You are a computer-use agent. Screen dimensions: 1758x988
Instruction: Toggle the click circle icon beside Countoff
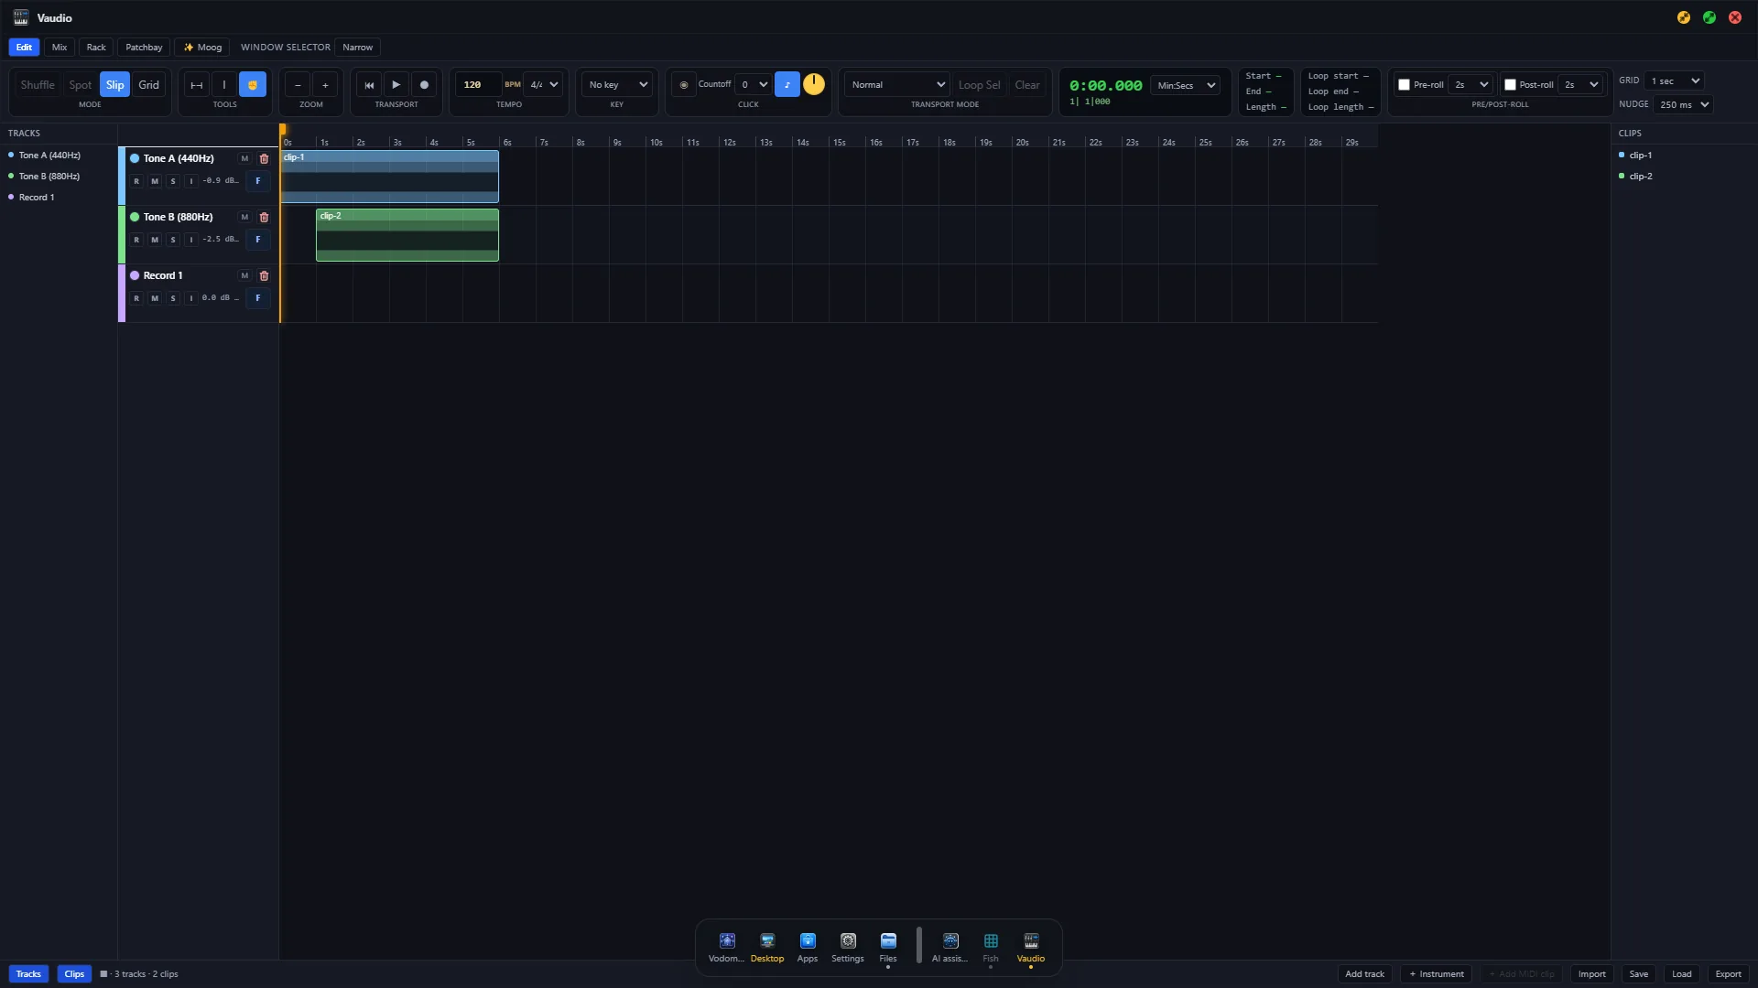click(x=683, y=85)
